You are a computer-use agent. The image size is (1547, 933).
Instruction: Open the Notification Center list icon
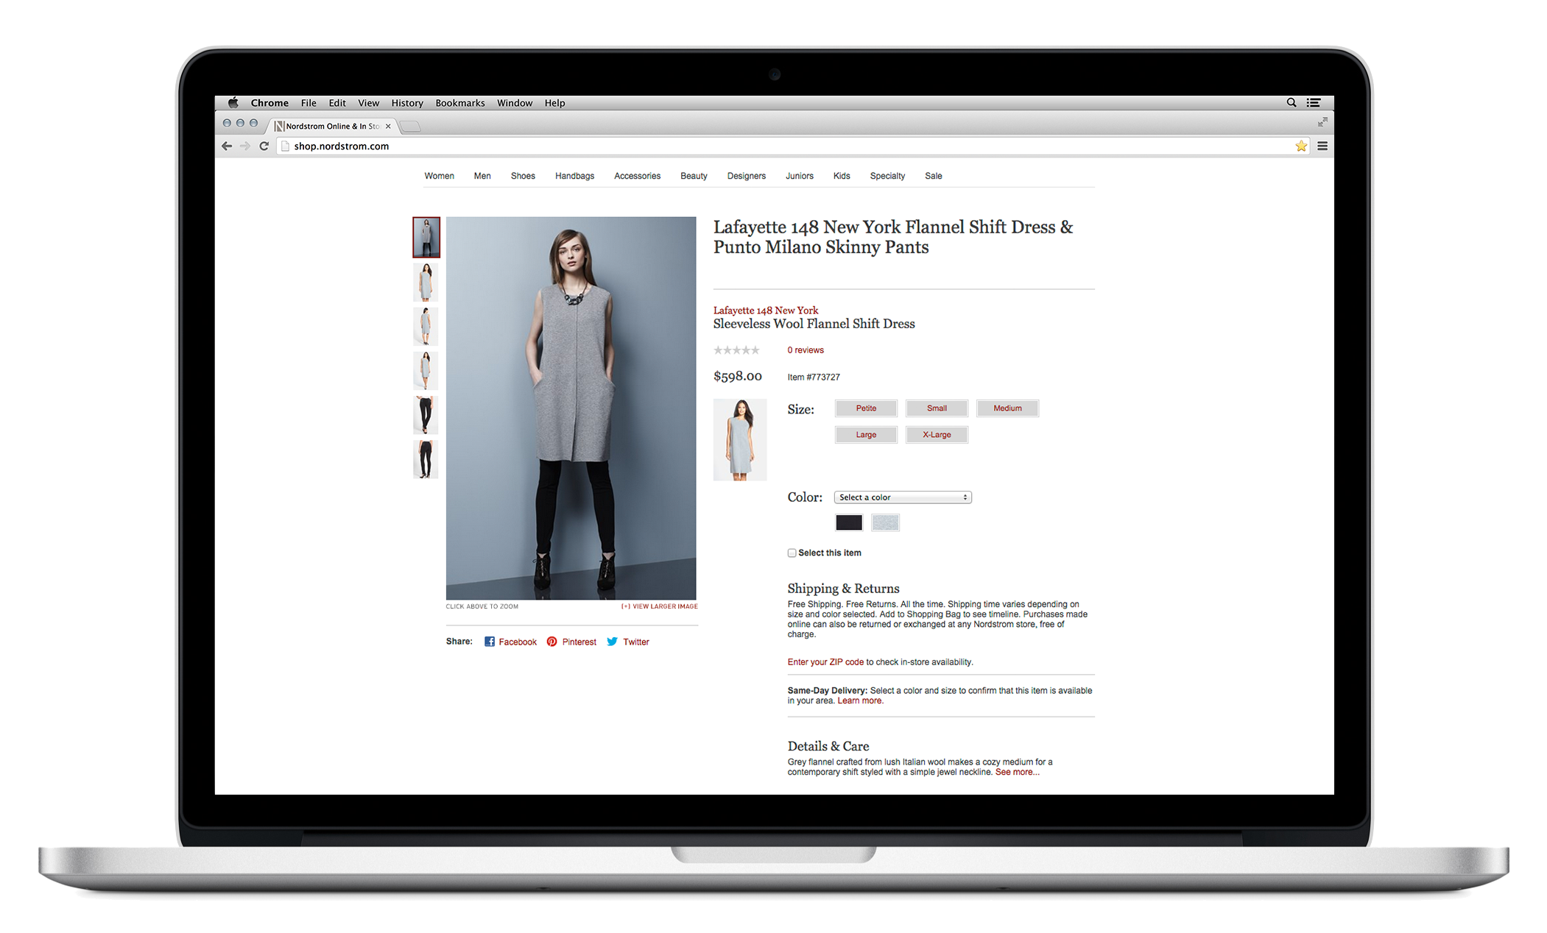tap(1314, 103)
